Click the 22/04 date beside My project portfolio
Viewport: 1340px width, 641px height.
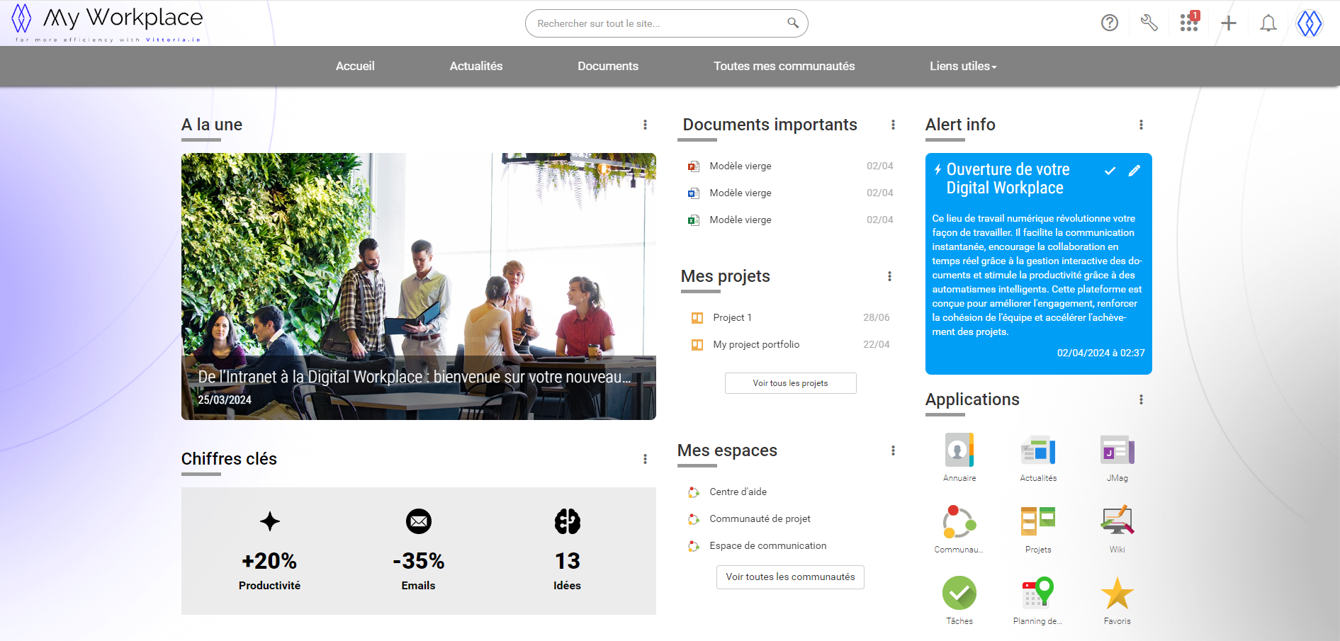pyautogui.click(x=876, y=344)
